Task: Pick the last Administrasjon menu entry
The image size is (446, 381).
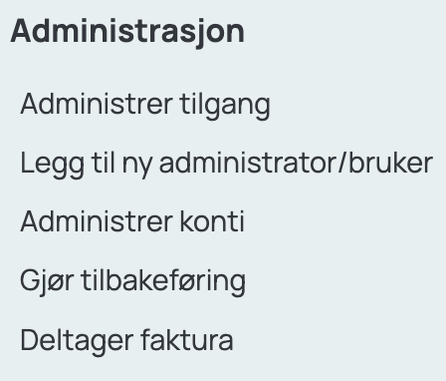Action: tap(126, 341)
